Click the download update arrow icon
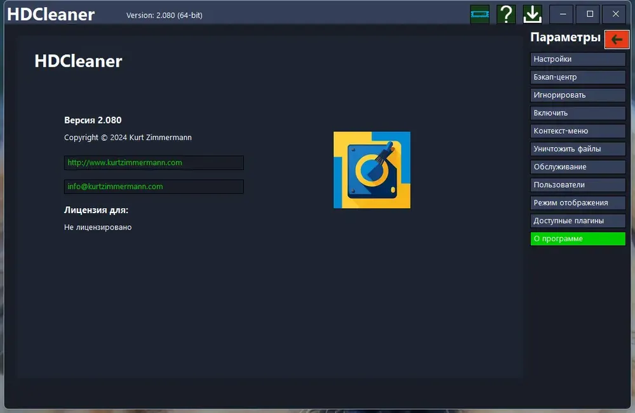 [532, 15]
